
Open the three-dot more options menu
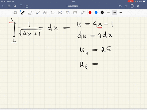[144, 6]
